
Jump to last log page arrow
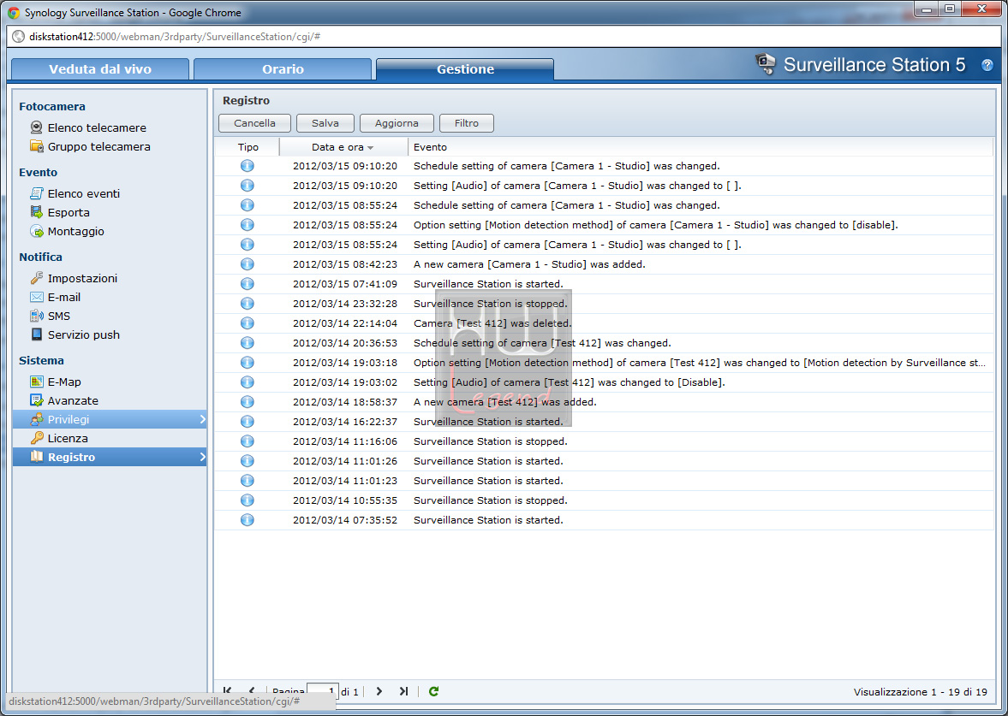(x=403, y=691)
